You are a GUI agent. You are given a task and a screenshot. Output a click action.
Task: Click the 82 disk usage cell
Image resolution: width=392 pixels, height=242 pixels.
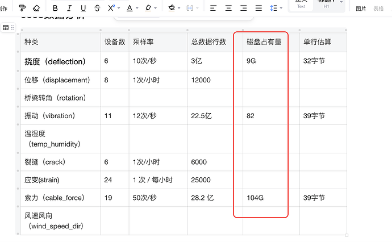(271, 116)
